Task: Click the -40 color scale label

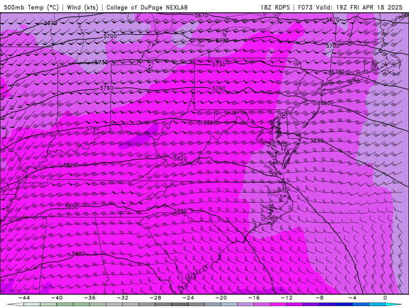Action: click(57, 298)
